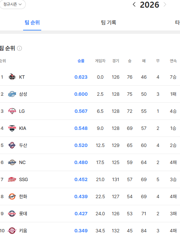Screen dimensions: 180x237
Task: Click 두산's winning rate 0.520
Action: coord(81,145)
